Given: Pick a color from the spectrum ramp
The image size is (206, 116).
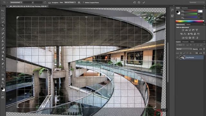Looking at the screenshot, I should pos(190,21).
